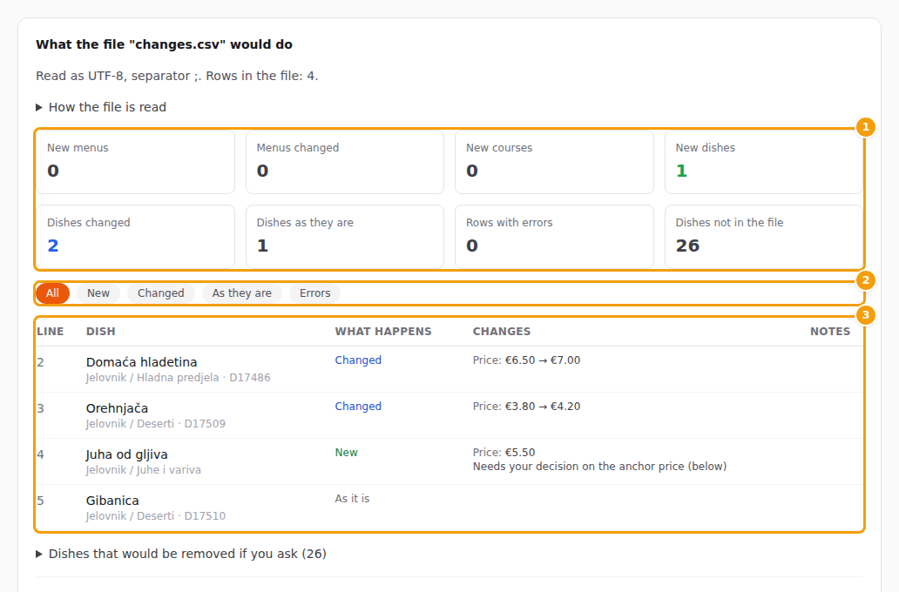Click the "As it is" status for Gibanica

pos(352,499)
